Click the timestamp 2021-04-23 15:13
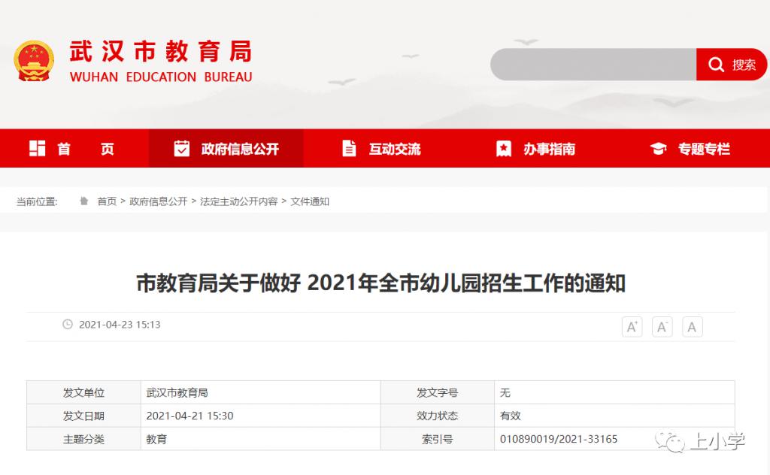Viewport: 770px width, 475px height. [120, 325]
